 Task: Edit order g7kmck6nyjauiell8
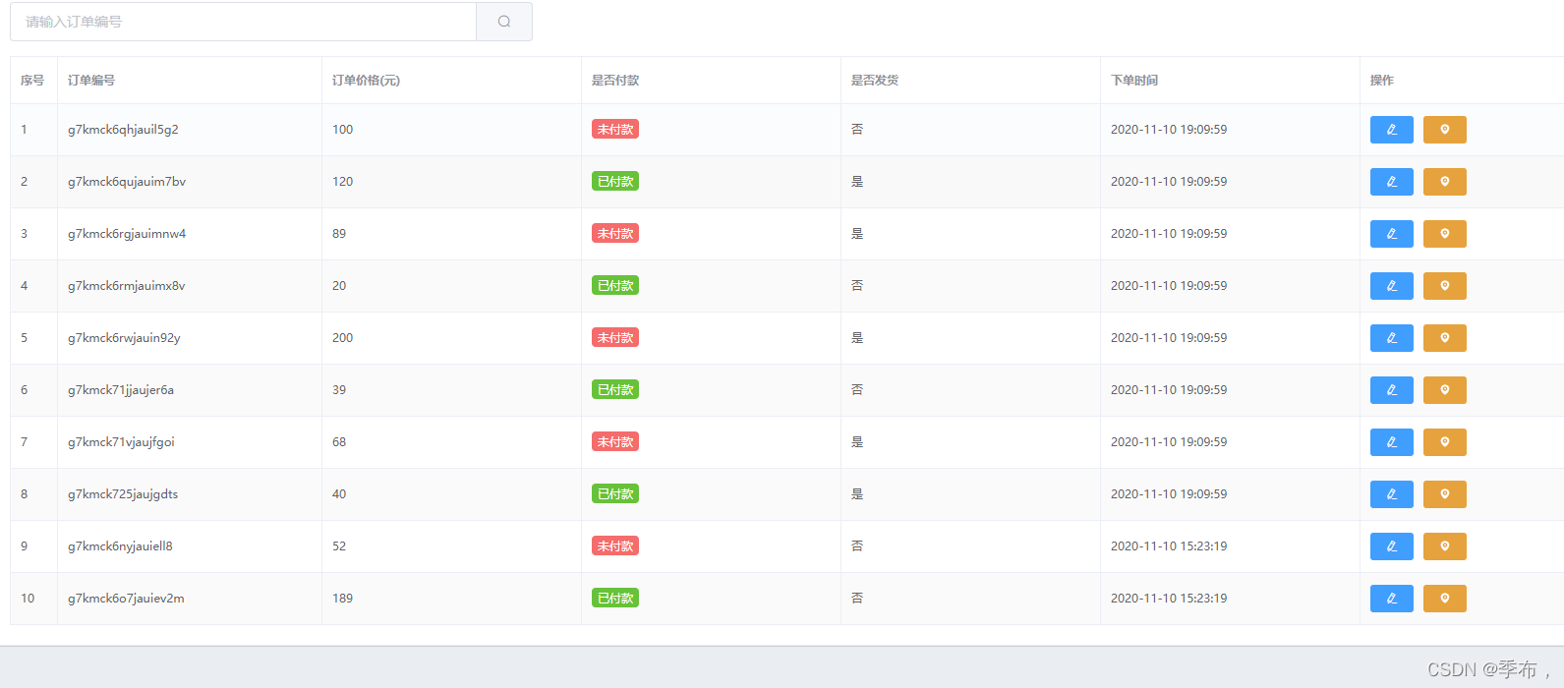point(1391,546)
